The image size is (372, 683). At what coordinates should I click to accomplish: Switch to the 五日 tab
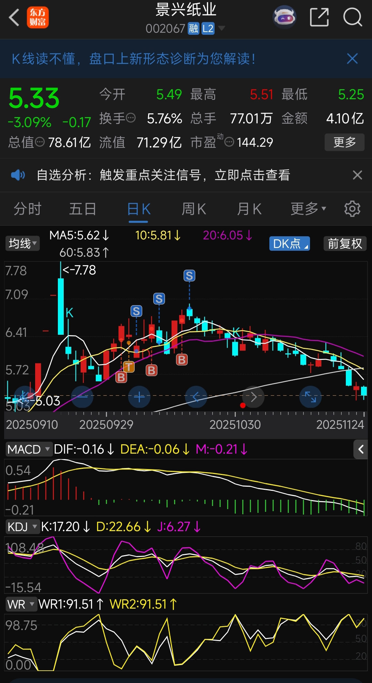click(83, 209)
